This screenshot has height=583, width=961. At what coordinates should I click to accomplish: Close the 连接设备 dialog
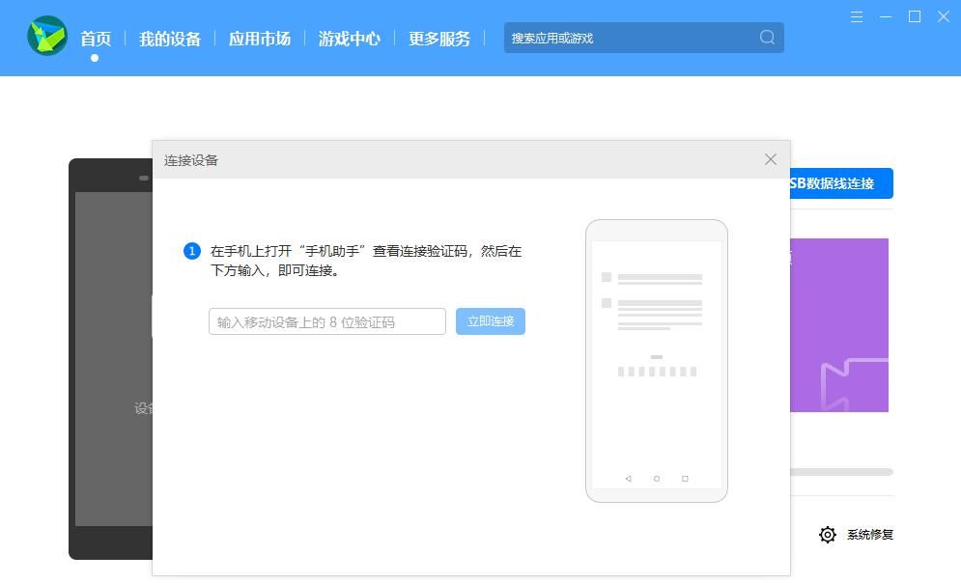tap(770, 159)
